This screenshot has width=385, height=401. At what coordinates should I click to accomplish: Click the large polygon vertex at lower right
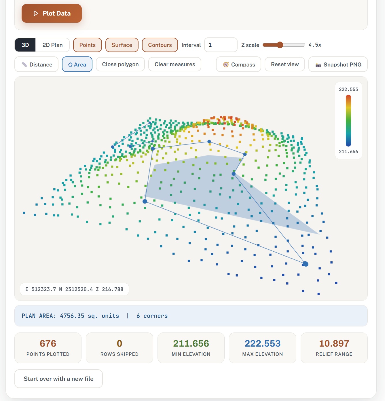[x=306, y=264]
